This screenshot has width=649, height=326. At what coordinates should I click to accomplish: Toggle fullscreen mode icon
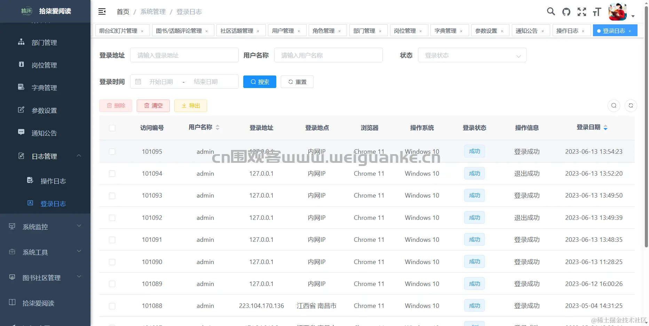pos(582,12)
